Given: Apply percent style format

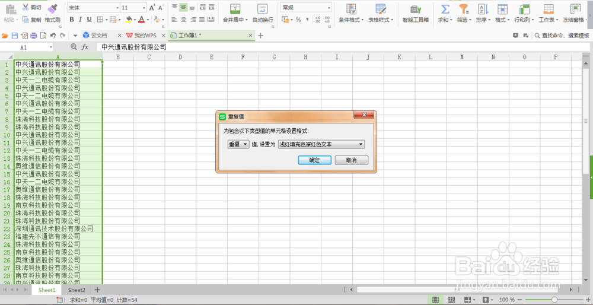Looking at the screenshot, I should tap(298, 20).
